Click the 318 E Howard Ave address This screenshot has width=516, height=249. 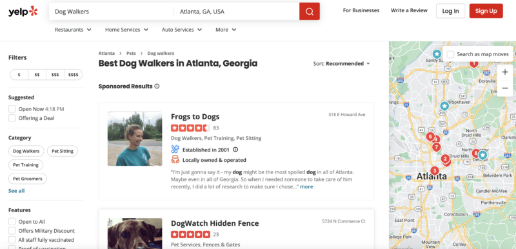(346, 115)
